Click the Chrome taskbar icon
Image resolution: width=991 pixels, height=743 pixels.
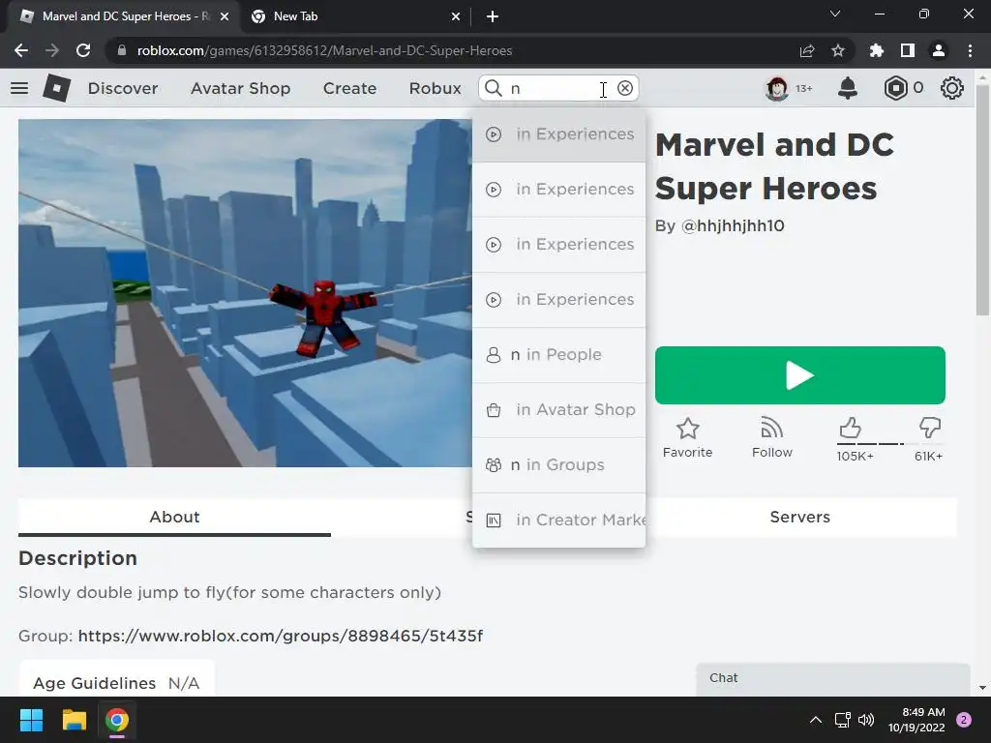click(117, 720)
